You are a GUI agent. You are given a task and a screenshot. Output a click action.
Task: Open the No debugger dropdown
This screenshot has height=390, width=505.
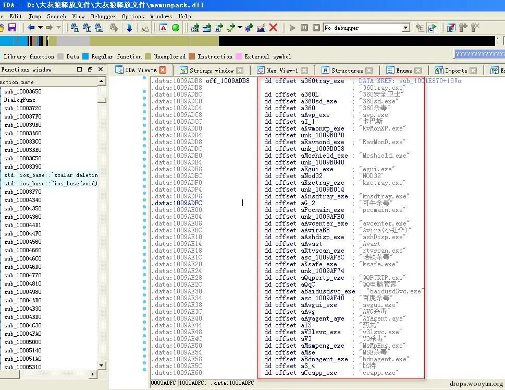(405, 28)
